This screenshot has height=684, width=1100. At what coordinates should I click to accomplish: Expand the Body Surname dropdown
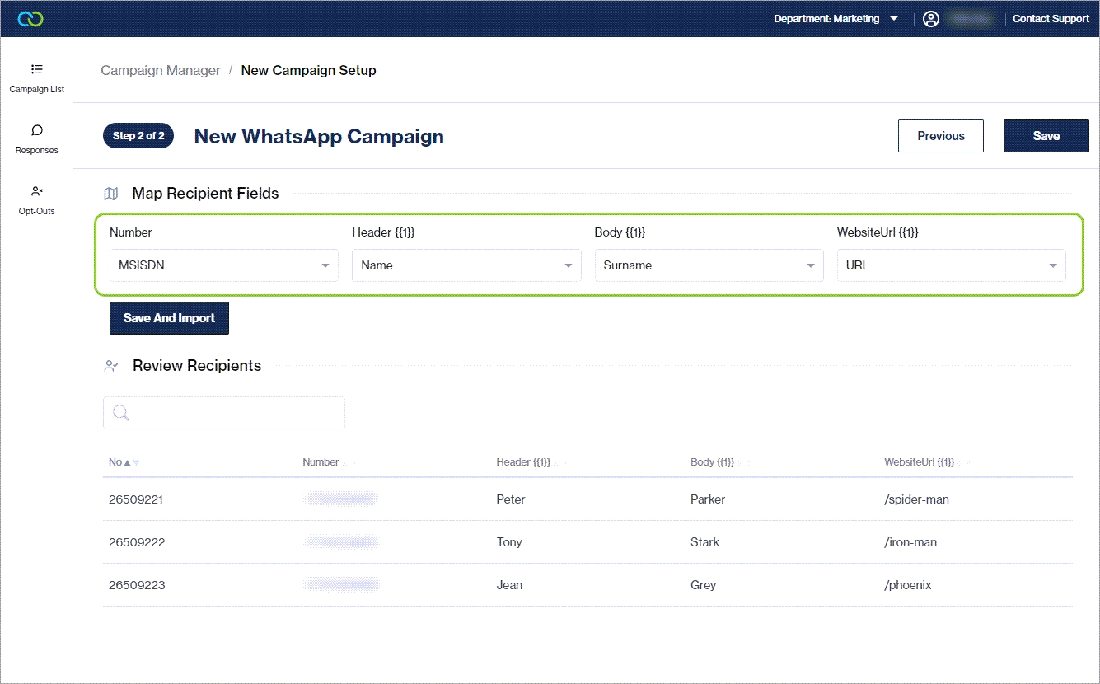click(708, 265)
